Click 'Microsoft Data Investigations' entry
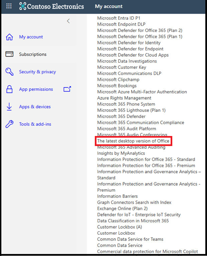 (127, 61)
